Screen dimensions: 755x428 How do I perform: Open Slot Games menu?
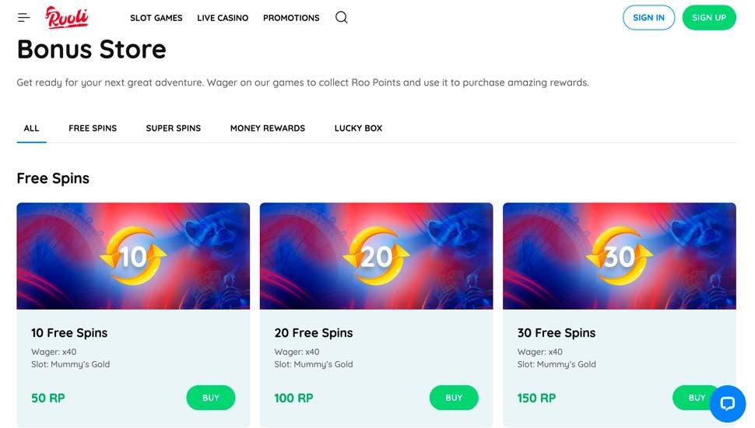(x=156, y=18)
